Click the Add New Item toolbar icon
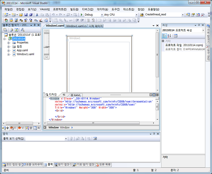 click(14, 15)
